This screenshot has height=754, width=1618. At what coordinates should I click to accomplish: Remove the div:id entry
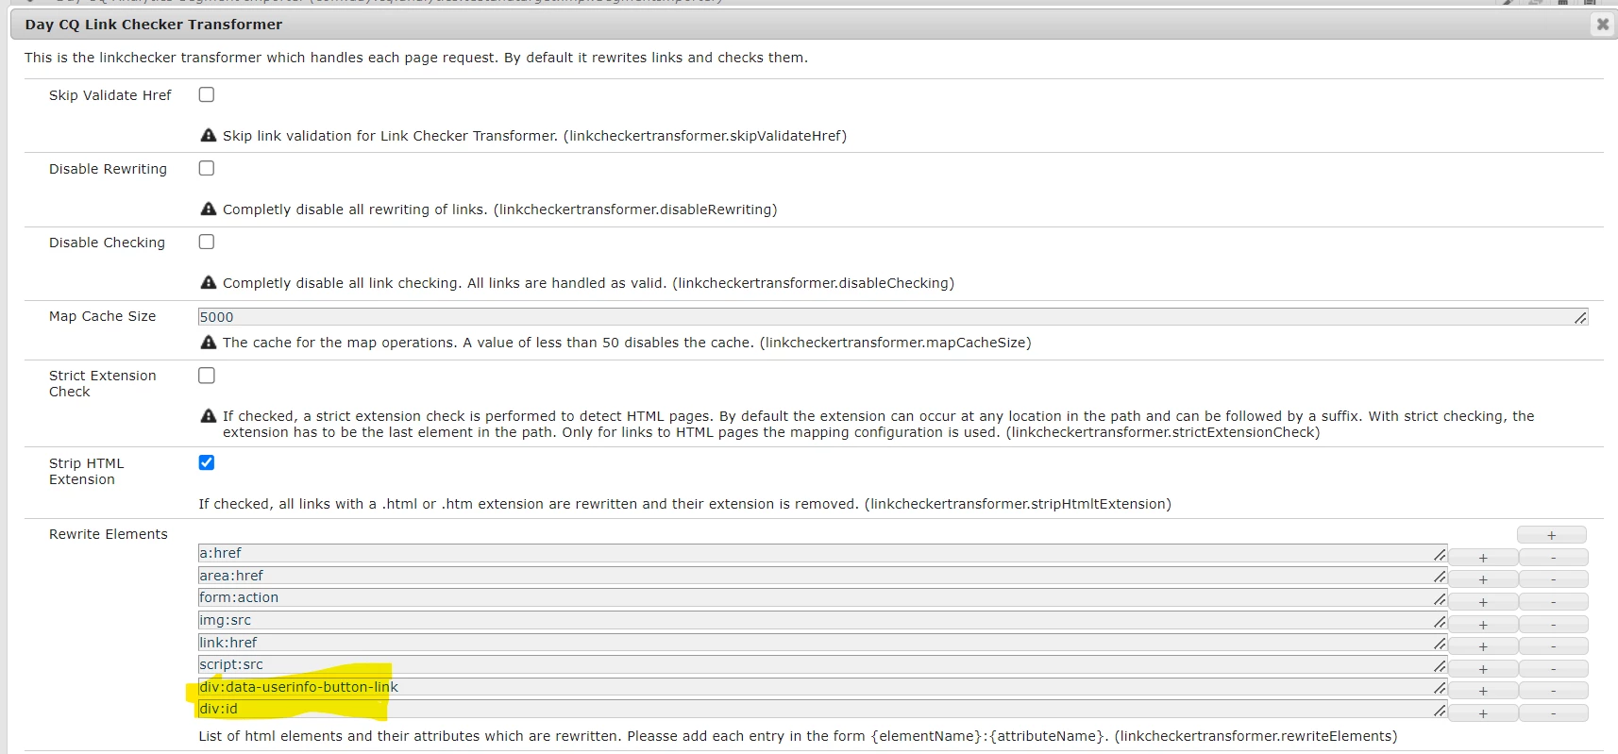tap(1553, 713)
